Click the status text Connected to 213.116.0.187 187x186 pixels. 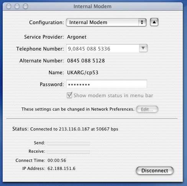tap(60, 129)
